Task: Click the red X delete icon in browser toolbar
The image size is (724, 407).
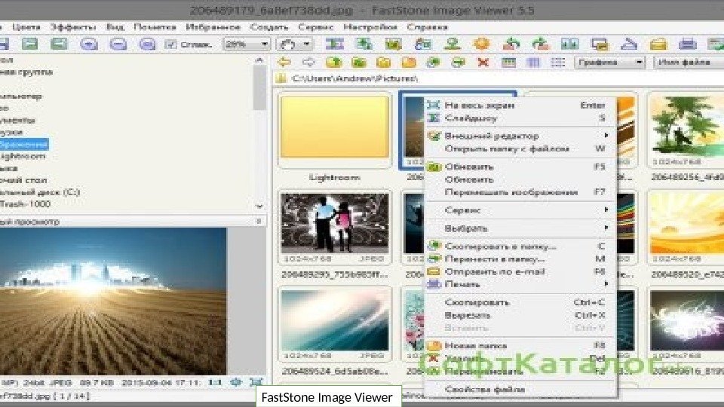Action: tap(483, 62)
